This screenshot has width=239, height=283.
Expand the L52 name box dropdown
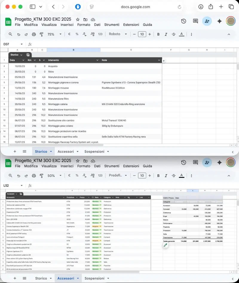[x=22, y=186]
